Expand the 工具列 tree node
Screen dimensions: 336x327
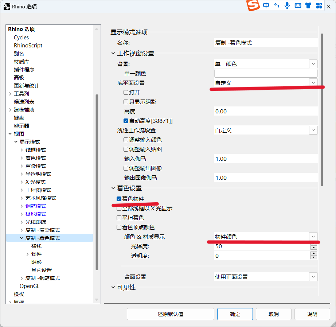click(10, 94)
